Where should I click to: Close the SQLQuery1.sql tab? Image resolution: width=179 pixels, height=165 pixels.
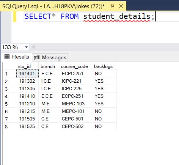pos(121,6)
